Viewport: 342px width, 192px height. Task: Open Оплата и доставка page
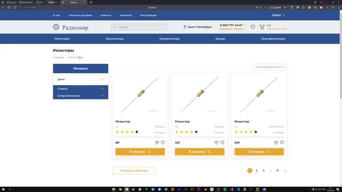pos(80,15)
